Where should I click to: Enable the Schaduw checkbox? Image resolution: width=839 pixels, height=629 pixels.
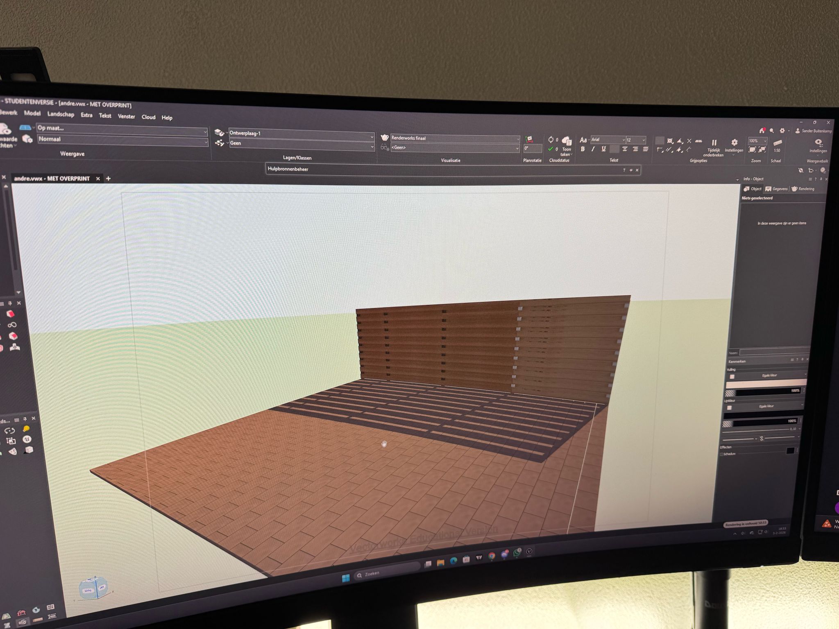[x=722, y=454]
